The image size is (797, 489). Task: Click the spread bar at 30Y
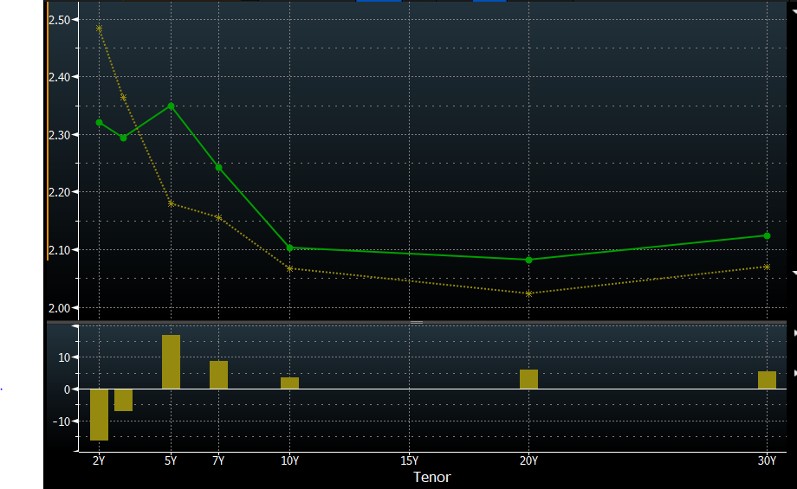point(767,380)
